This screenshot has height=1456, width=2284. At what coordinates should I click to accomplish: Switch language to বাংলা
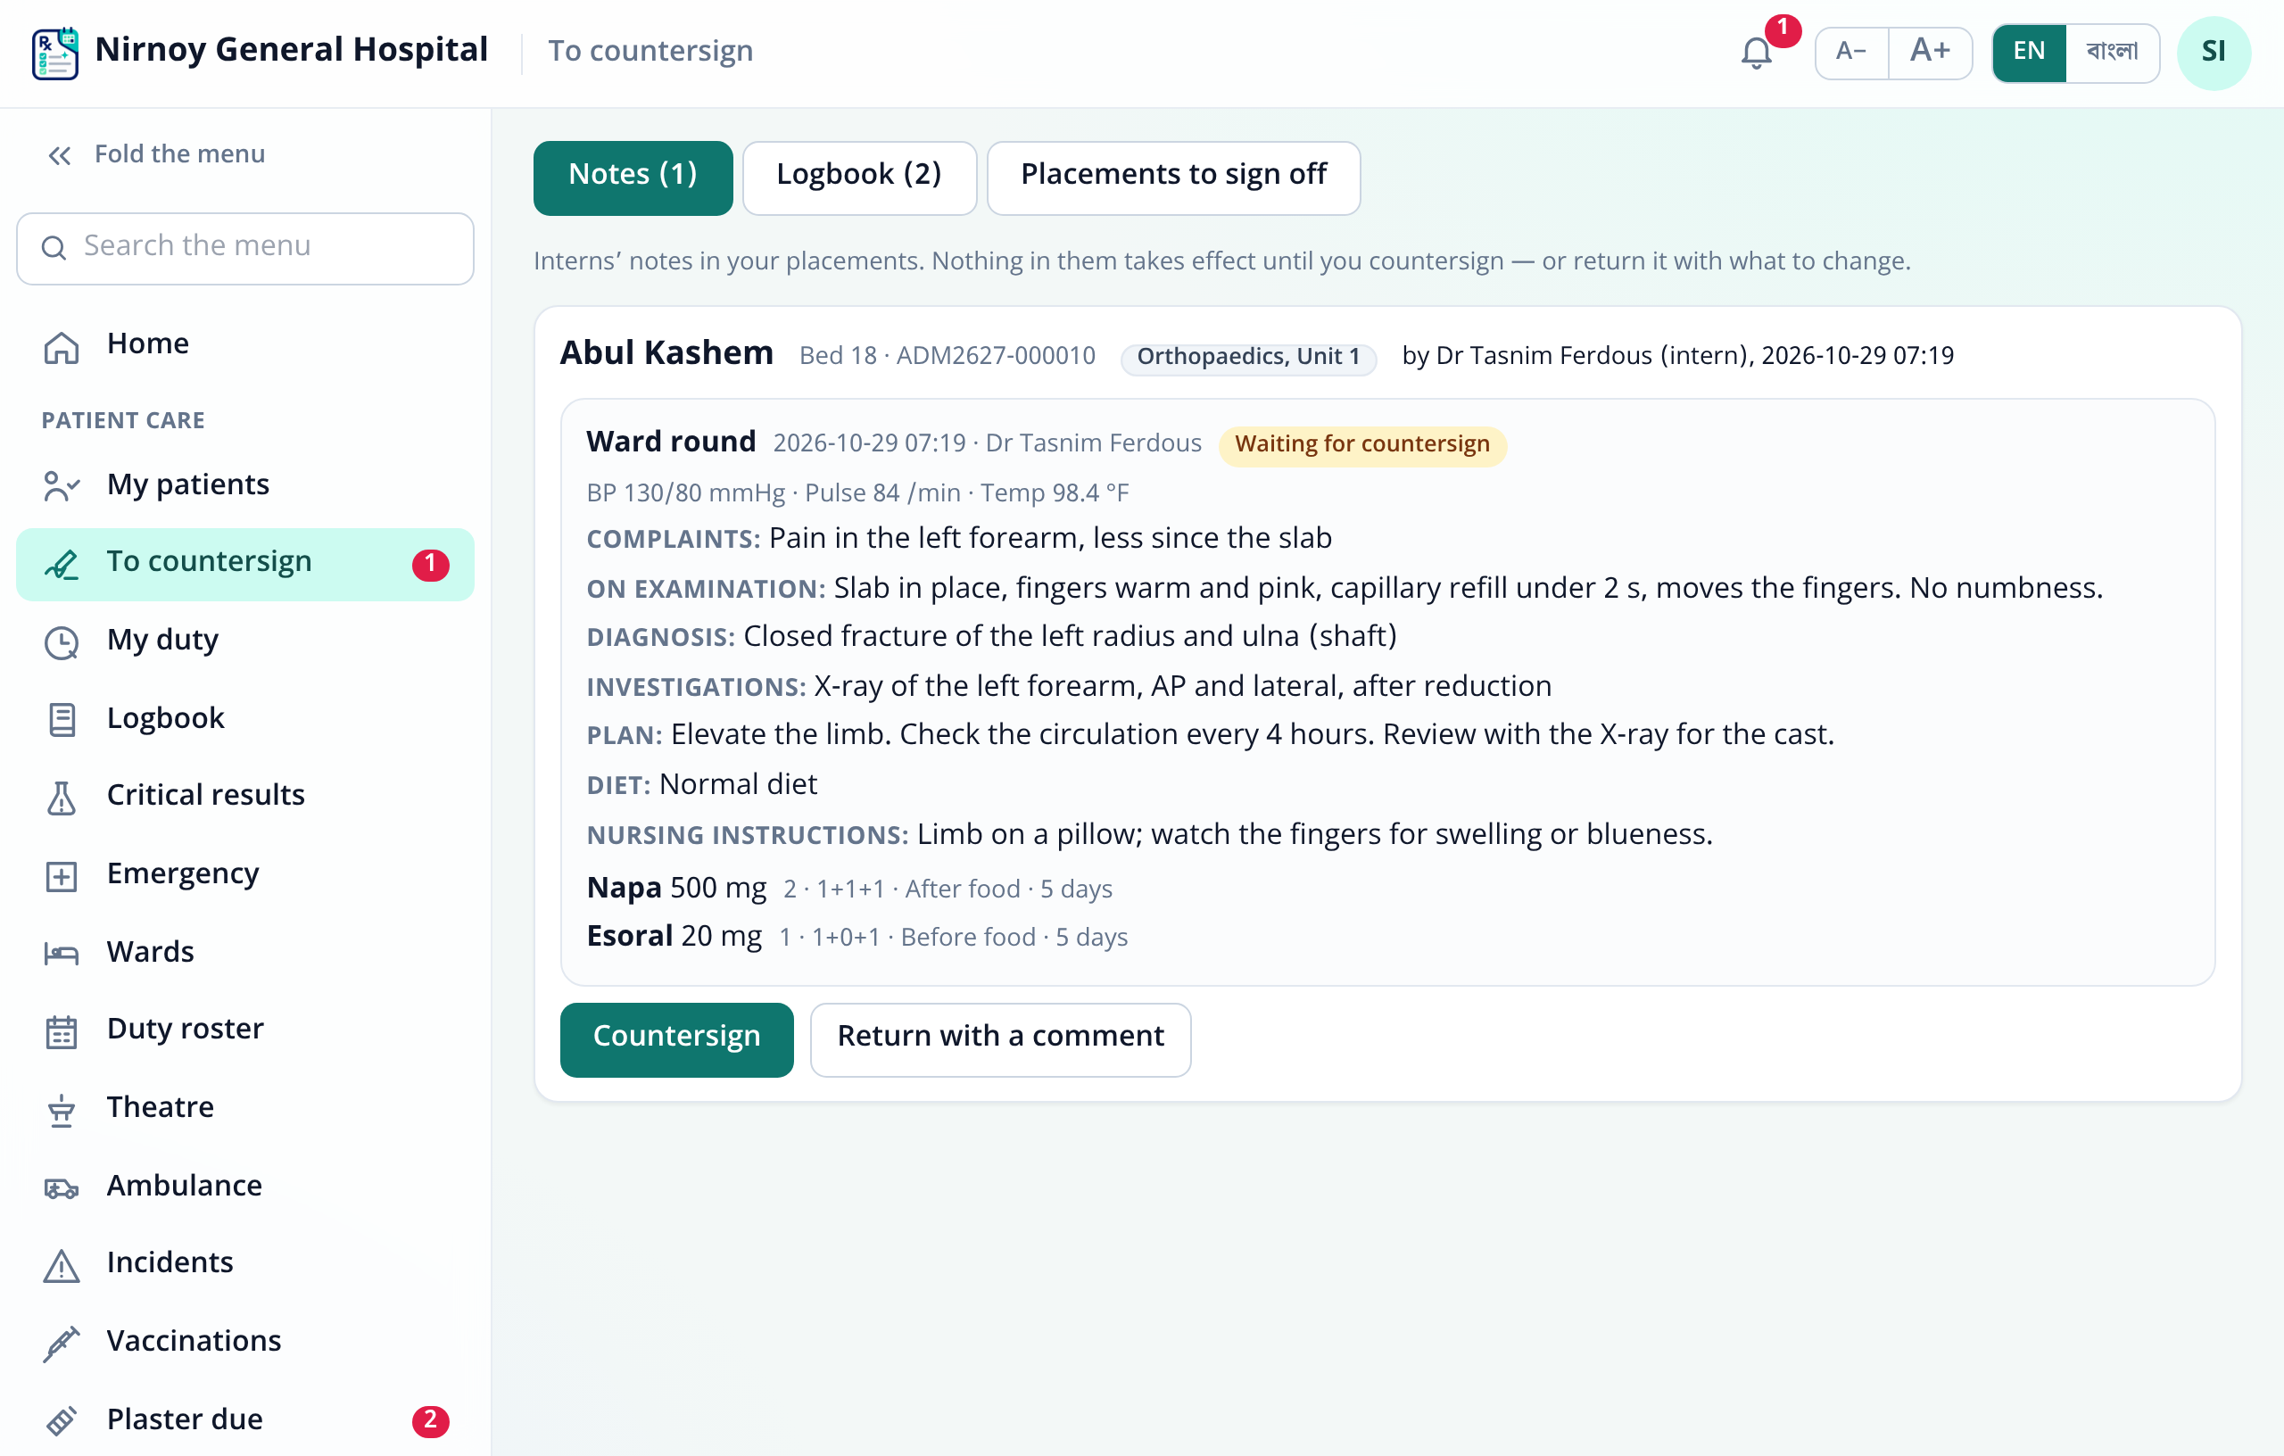tap(2112, 52)
